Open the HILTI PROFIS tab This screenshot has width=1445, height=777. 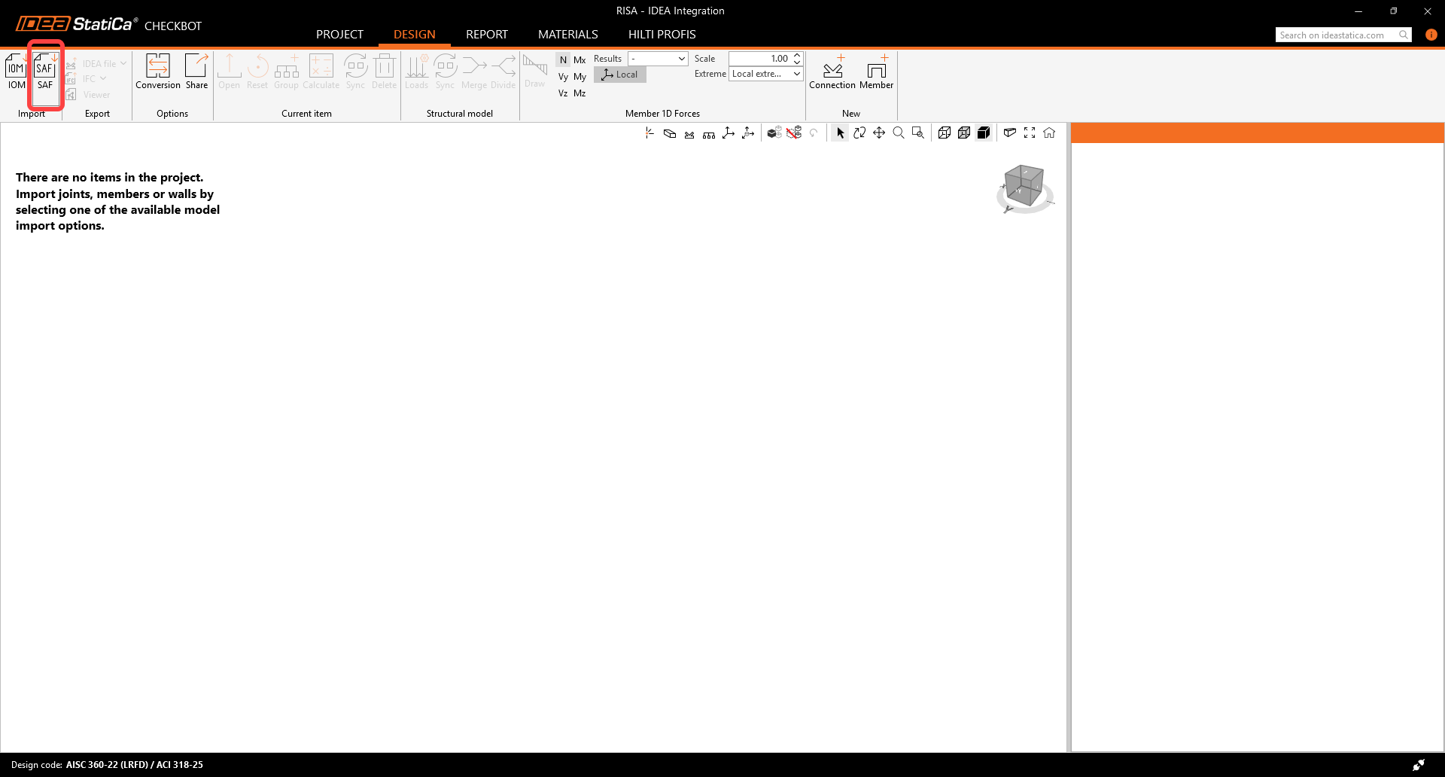pos(662,35)
